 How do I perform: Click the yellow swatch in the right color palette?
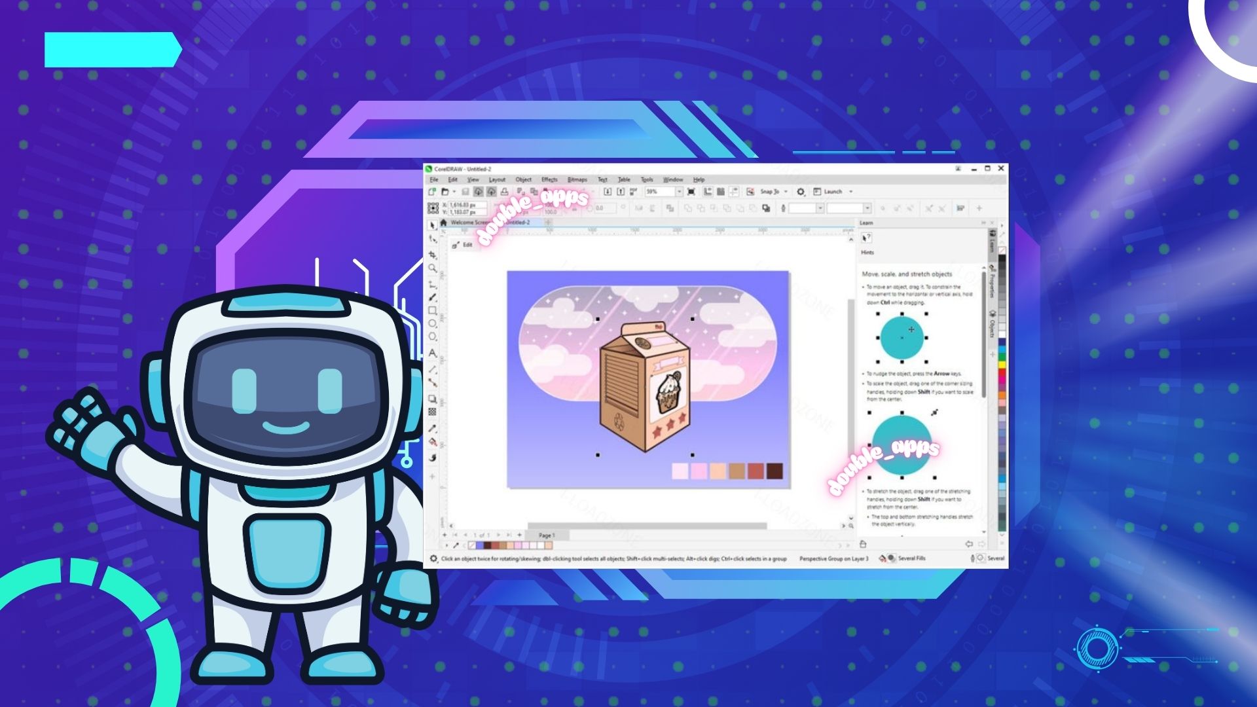click(1002, 364)
